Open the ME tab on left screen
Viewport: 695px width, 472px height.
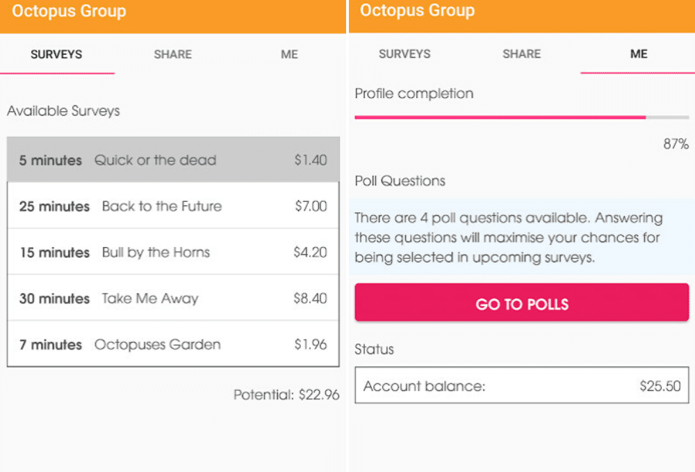[x=289, y=54]
